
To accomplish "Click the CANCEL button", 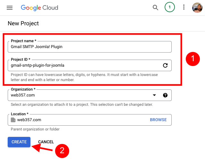I will tap(46, 142).
